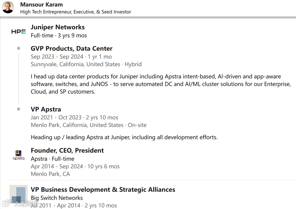
Task: Click the Mansour Karam name heading
Action: (41, 5)
